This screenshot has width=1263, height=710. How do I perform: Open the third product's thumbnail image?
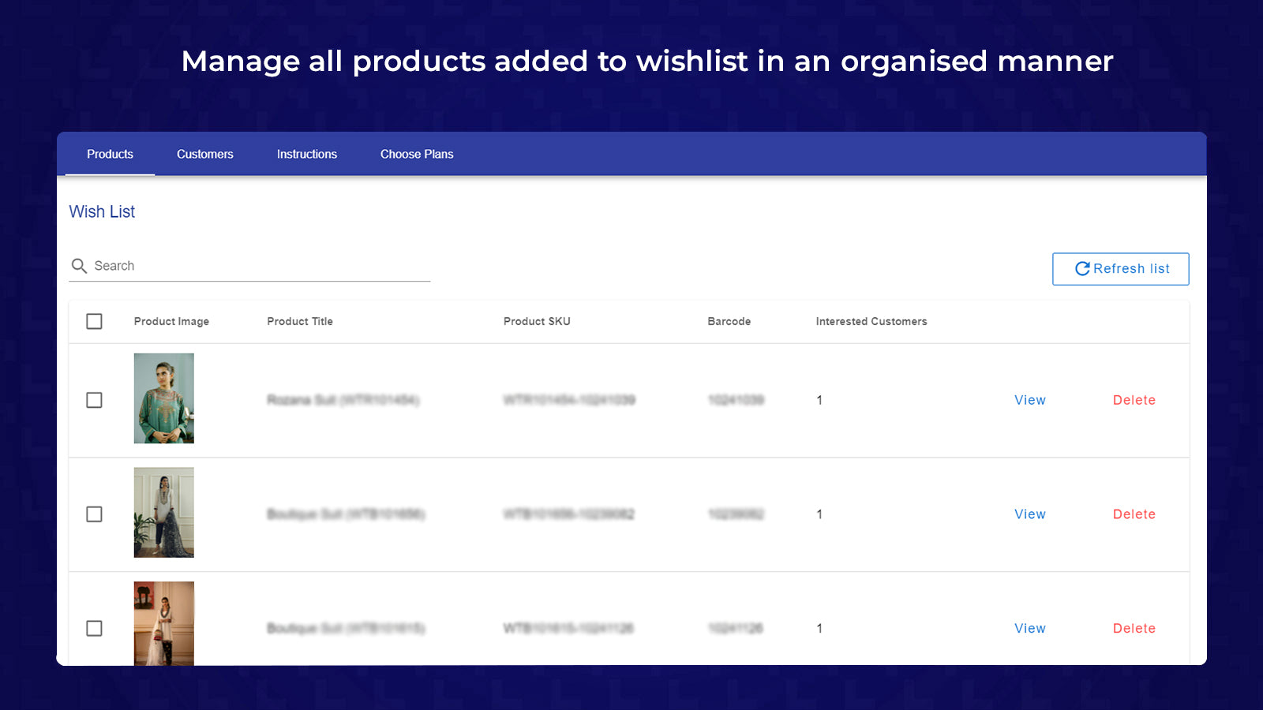tap(164, 623)
